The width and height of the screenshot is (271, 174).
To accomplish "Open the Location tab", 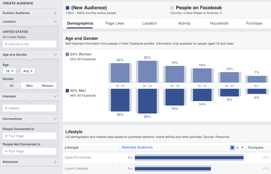I will [150, 23].
